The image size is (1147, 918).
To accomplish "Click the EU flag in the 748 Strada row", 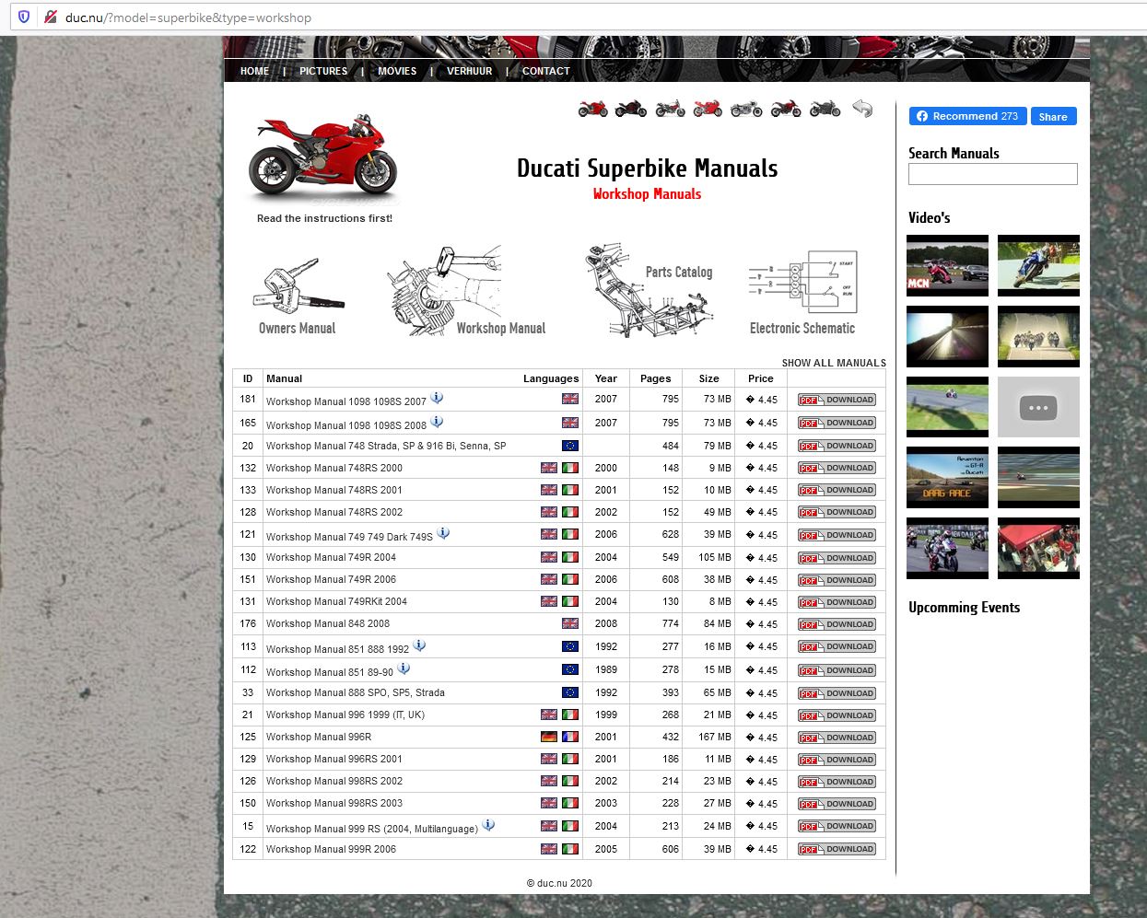I will [x=570, y=446].
